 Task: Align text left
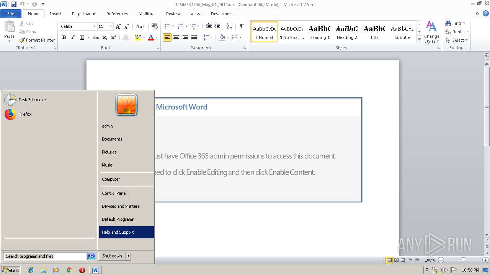coord(167,37)
